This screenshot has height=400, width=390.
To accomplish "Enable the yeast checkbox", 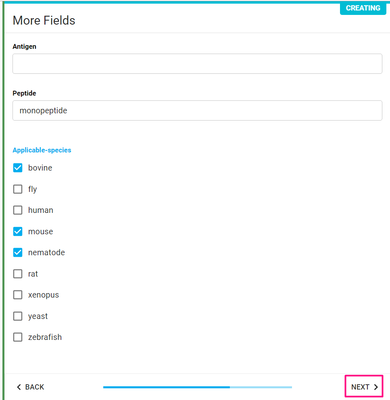I will [x=18, y=316].
